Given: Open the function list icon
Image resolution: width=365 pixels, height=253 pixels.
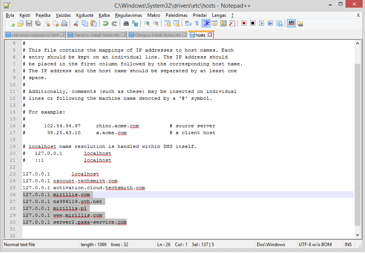Looking at the screenshot, I should pyautogui.click(x=232, y=23).
